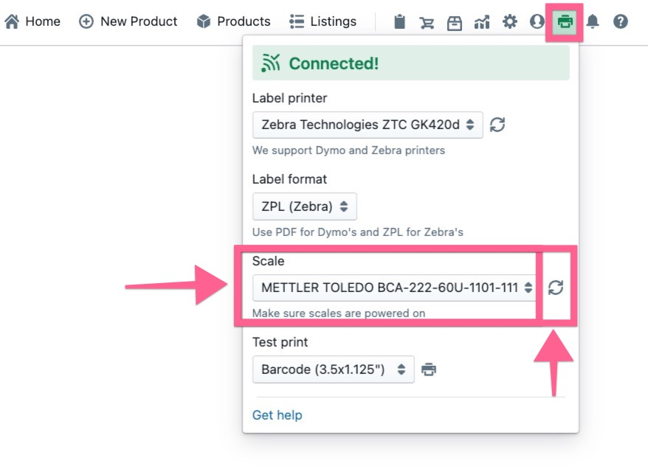
Task: Refresh the label printer list
Action: coord(497,125)
